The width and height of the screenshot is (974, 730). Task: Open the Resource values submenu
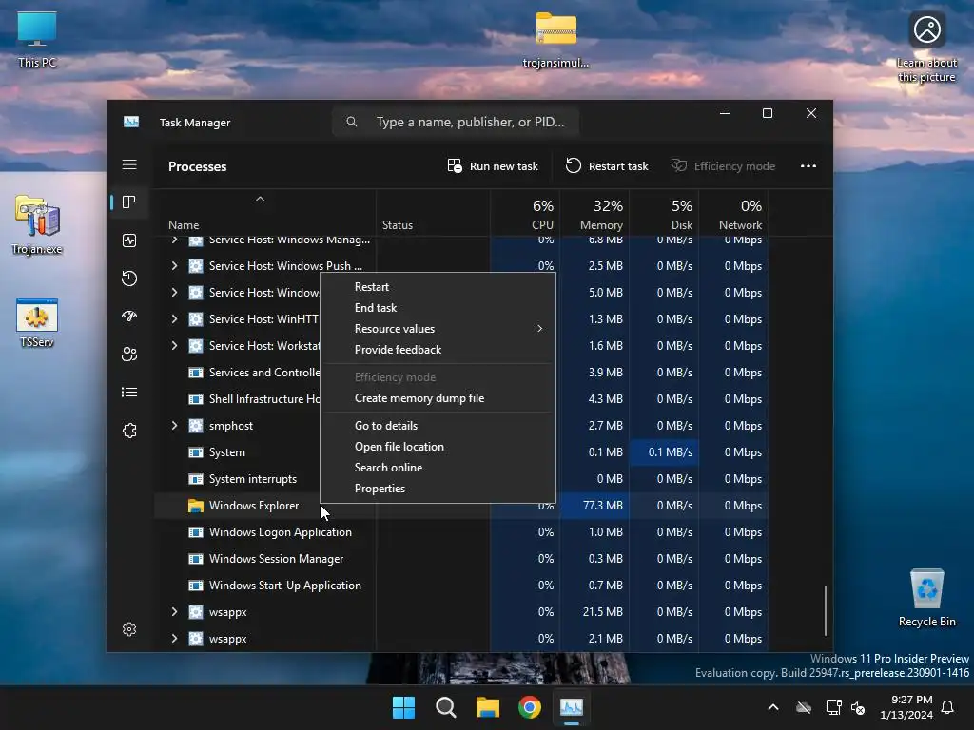pyautogui.click(x=438, y=328)
